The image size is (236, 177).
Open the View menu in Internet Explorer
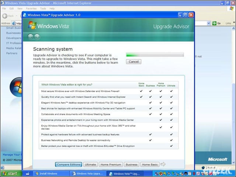[20, 8]
